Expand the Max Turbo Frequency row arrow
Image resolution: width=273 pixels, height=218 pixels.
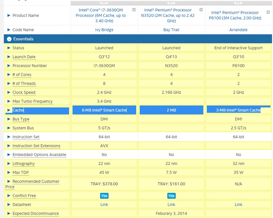[x=9, y=101]
